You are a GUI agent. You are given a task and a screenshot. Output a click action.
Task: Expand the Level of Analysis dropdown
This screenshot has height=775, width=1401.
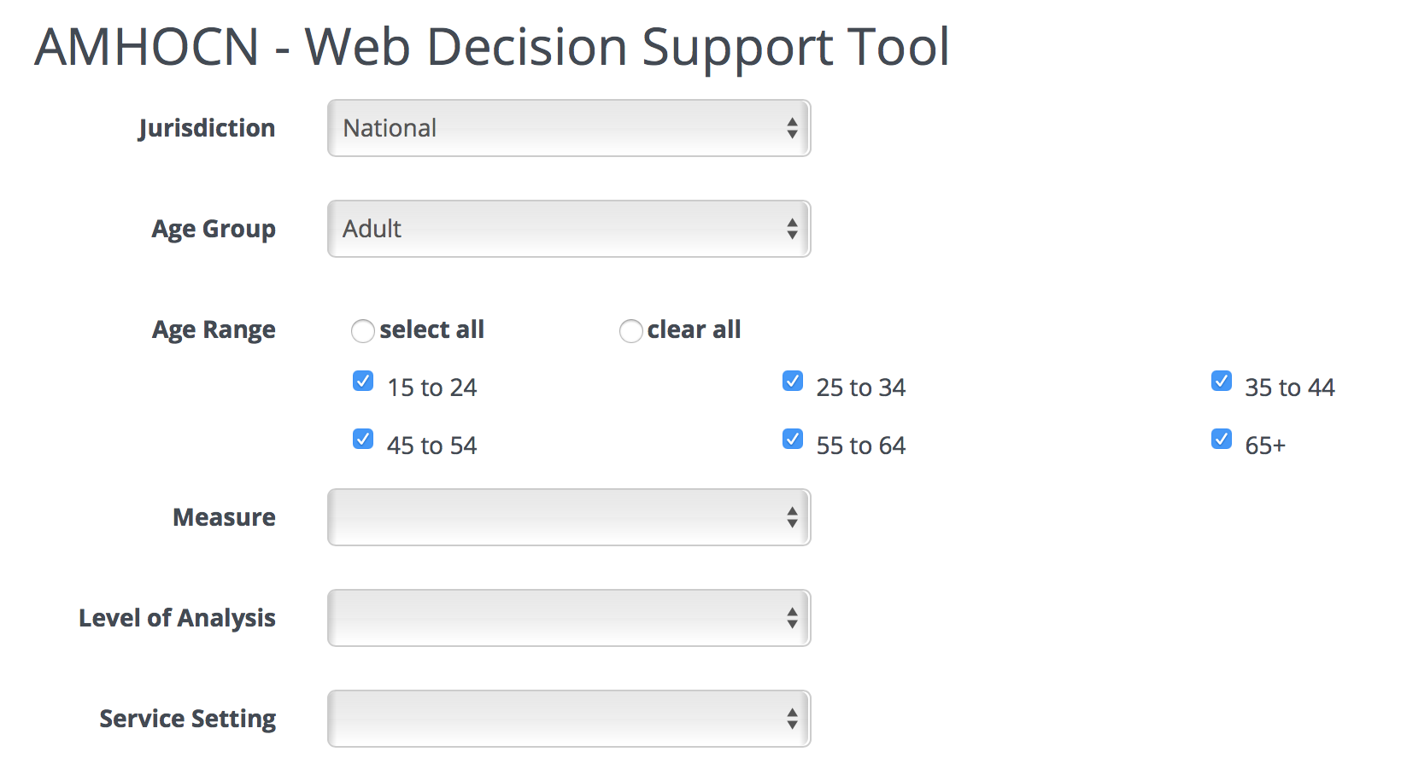(x=569, y=618)
